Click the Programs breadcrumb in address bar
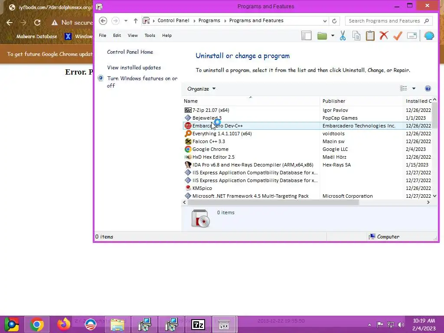 [x=209, y=20]
